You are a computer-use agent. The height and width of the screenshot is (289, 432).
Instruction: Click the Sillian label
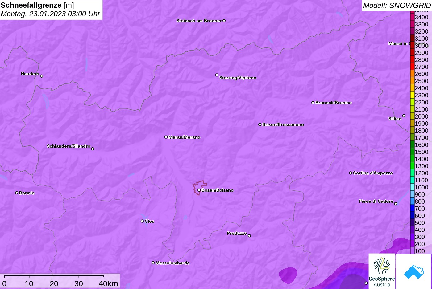pyautogui.click(x=395, y=119)
